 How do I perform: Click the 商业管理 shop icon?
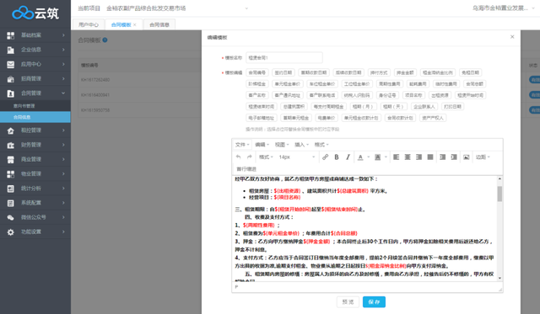pyautogui.click(x=11, y=159)
